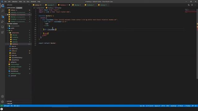The image size is (198, 111).
Task: Open the Source Control view
Action: click(2, 16)
